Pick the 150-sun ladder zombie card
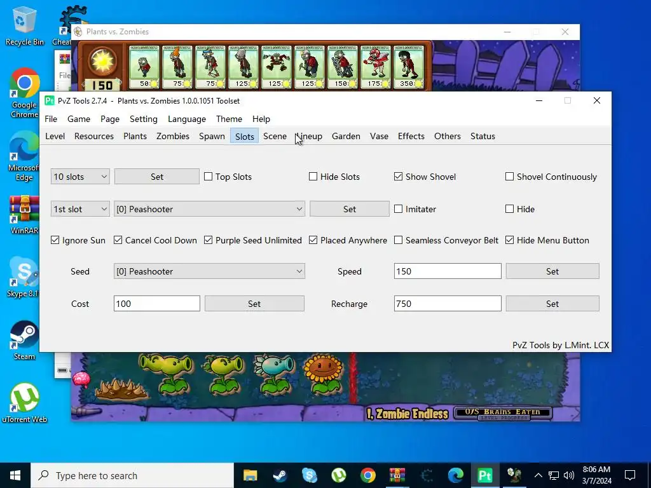The image size is (651, 488). (343, 67)
